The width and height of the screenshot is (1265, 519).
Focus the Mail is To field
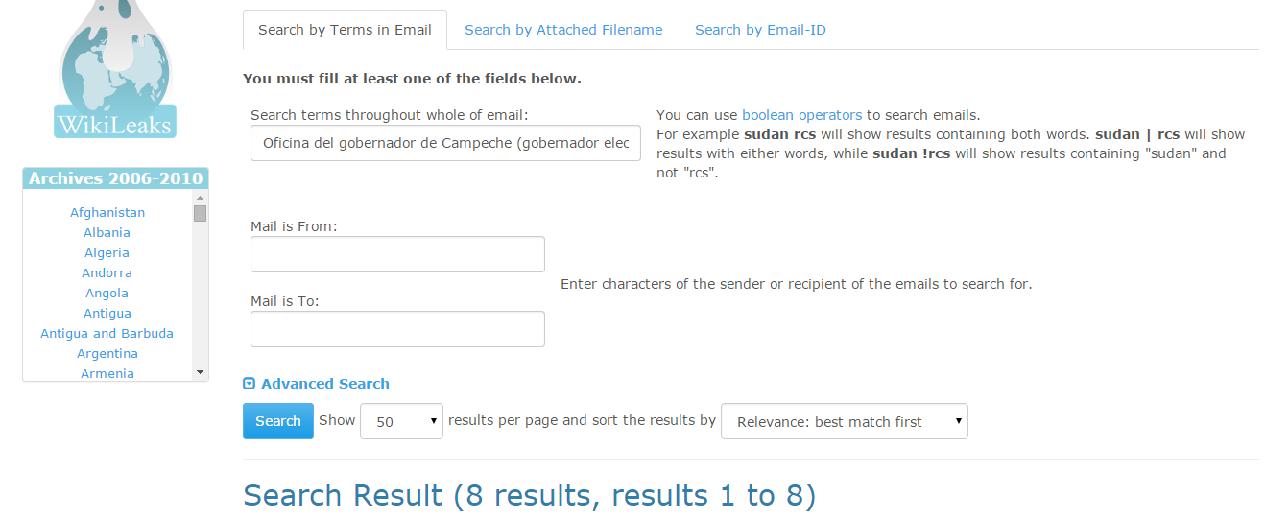coord(397,329)
